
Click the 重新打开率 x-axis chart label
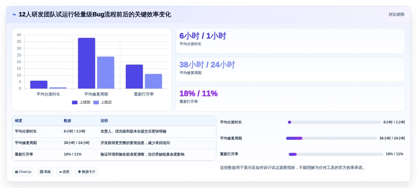(144, 94)
